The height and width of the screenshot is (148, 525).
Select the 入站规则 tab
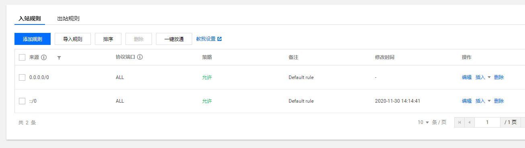tap(30, 18)
